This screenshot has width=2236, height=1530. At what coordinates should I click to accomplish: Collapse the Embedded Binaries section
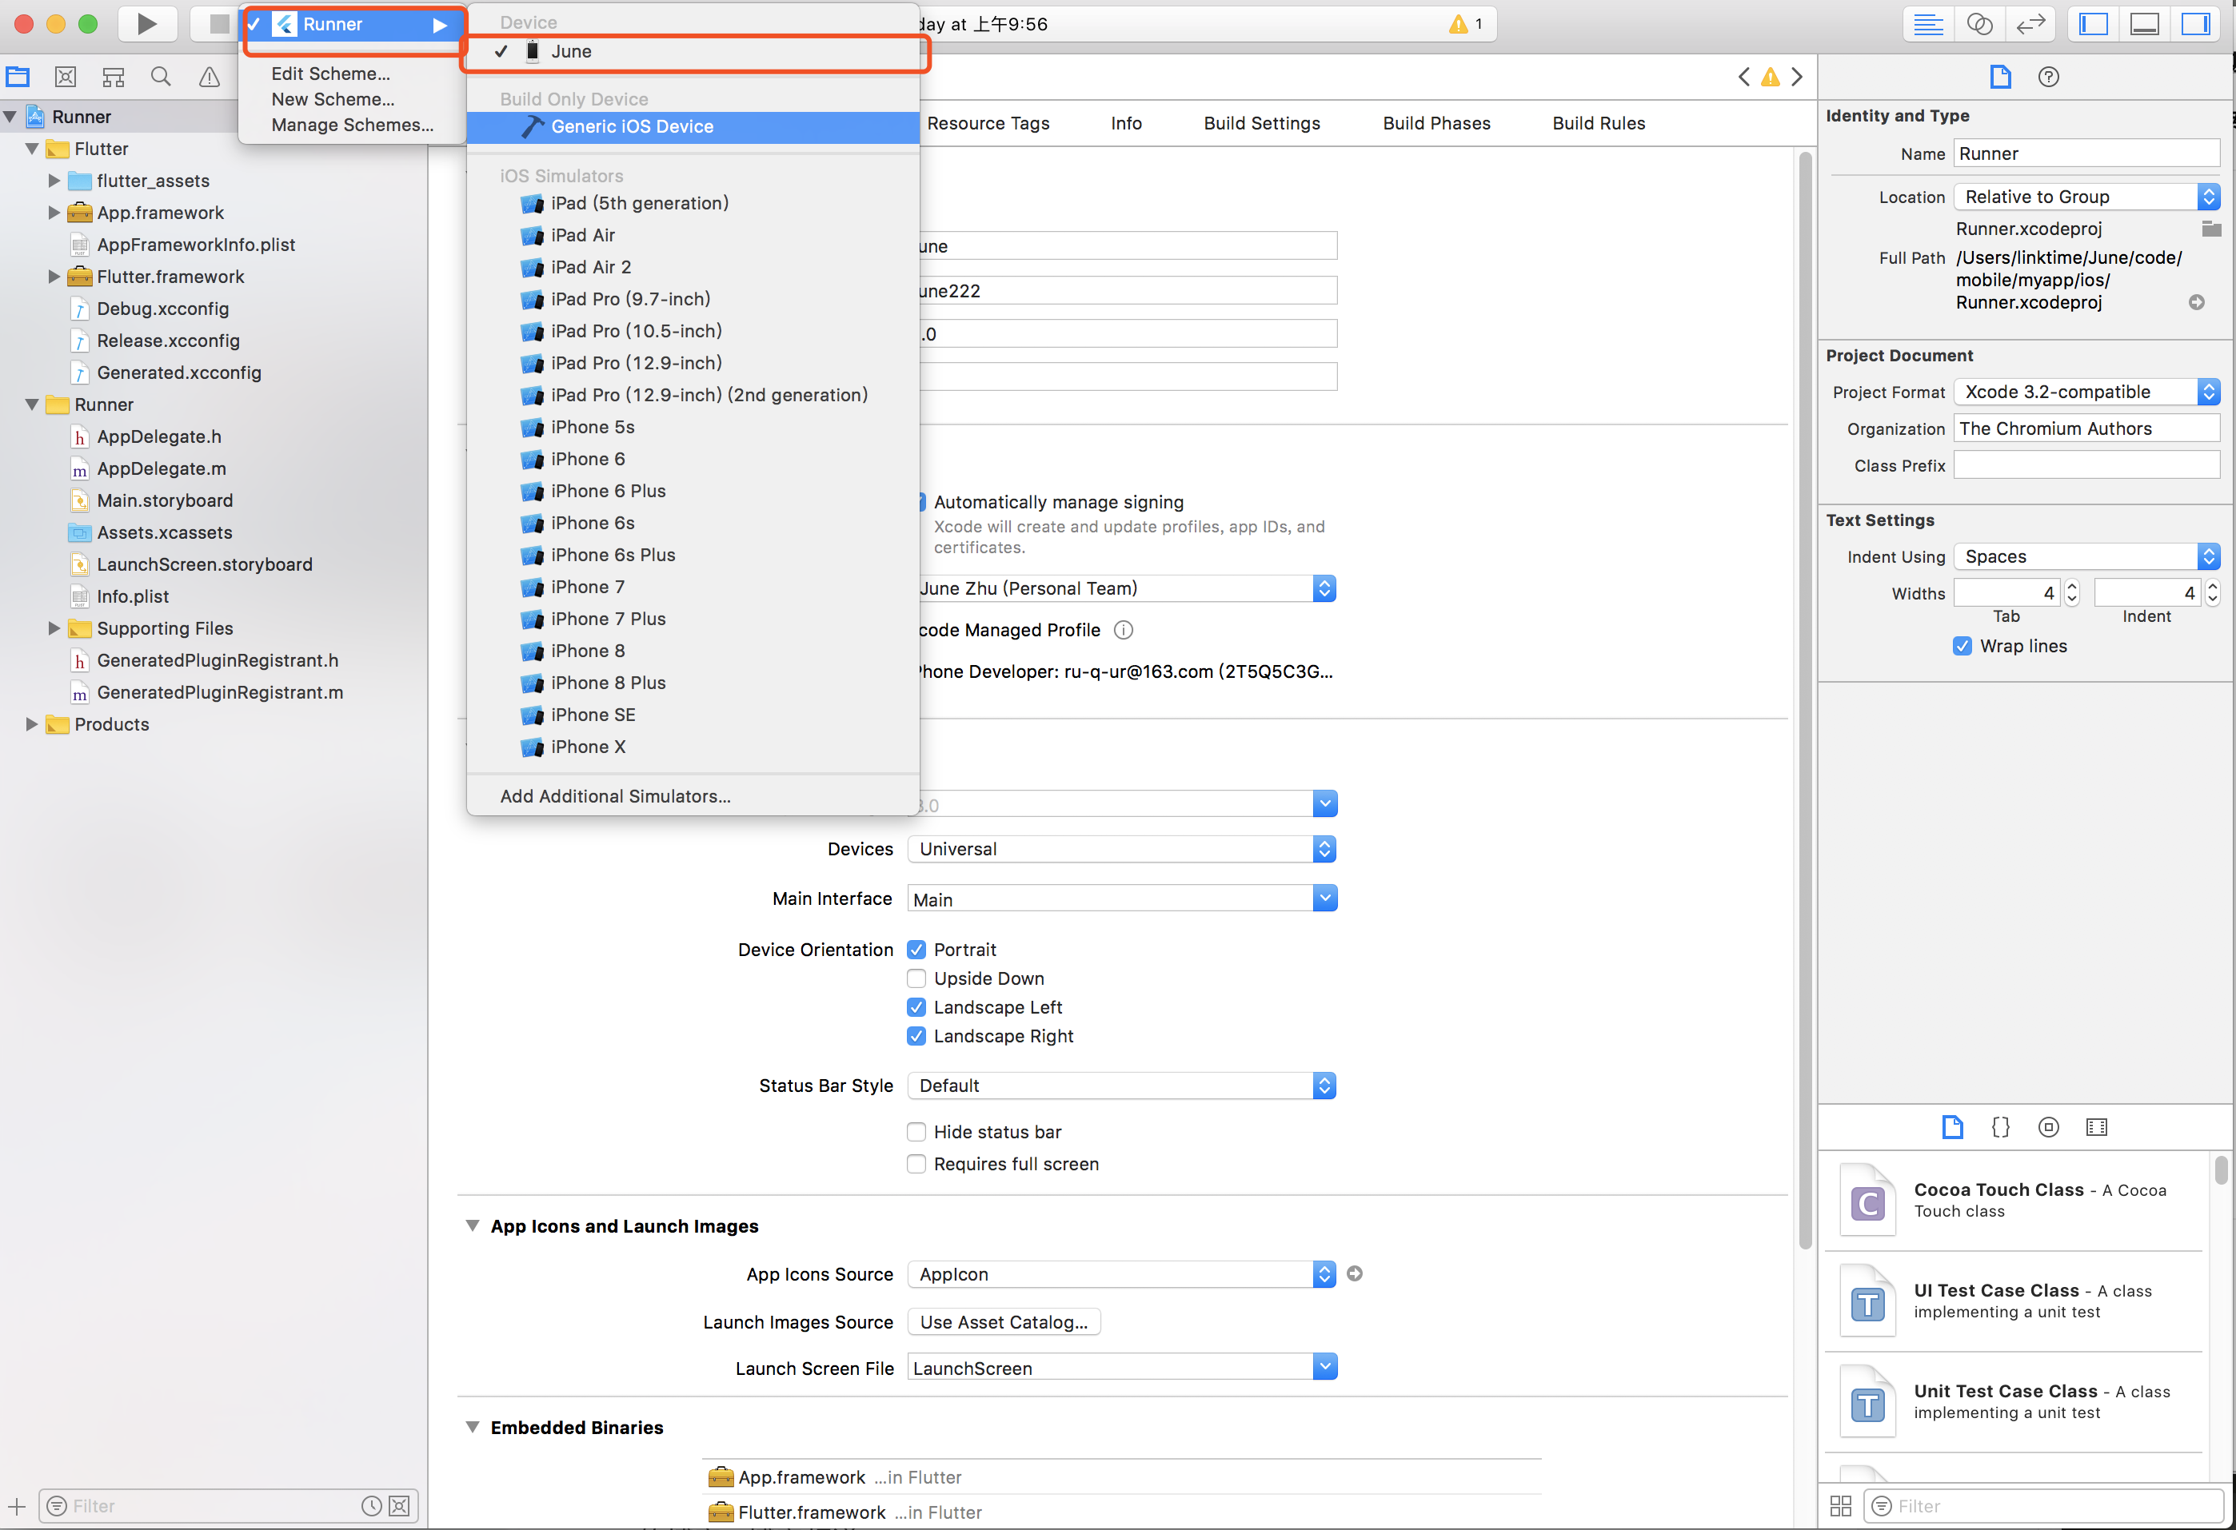click(x=473, y=1427)
